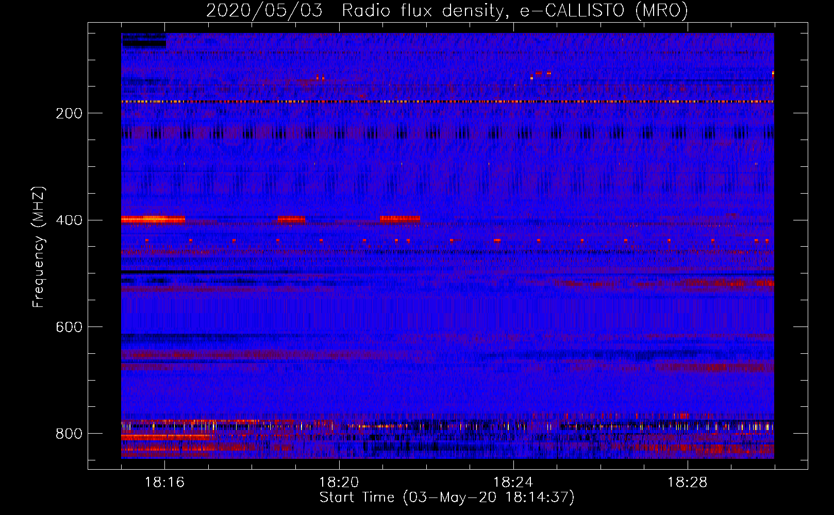Click the '18:20' time tick label
This screenshot has width=834, height=515.
[x=339, y=483]
